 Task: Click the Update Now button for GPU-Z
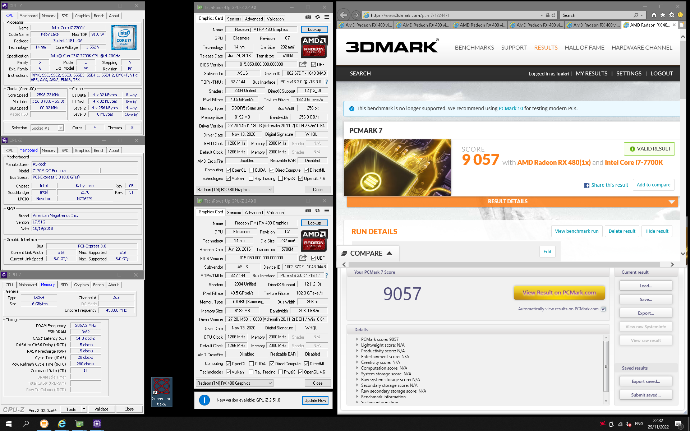click(315, 400)
